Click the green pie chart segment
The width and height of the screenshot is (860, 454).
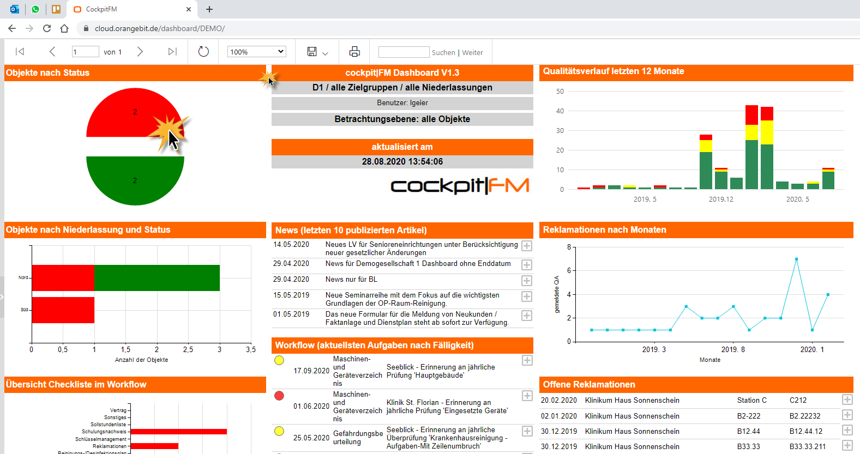pyautogui.click(x=135, y=181)
